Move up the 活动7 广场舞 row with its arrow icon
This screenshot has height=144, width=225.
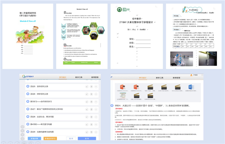(96, 109)
